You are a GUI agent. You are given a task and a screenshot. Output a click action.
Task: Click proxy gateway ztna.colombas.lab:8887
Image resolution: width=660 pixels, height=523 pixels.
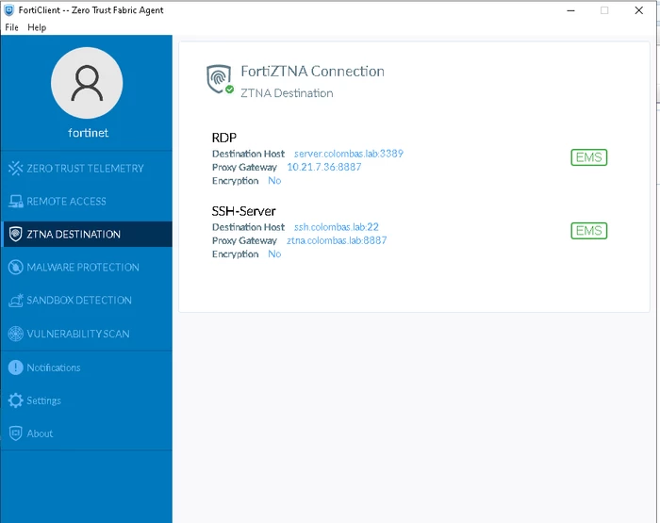337,240
